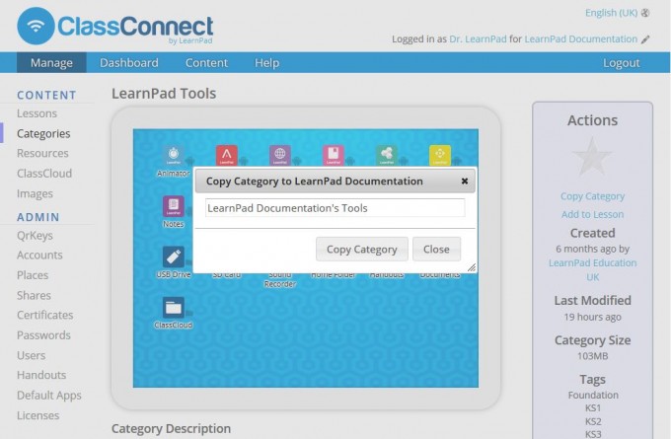Select ClassCloud in the sidebar
The width and height of the screenshot is (671, 439).
click(x=44, y=174)
